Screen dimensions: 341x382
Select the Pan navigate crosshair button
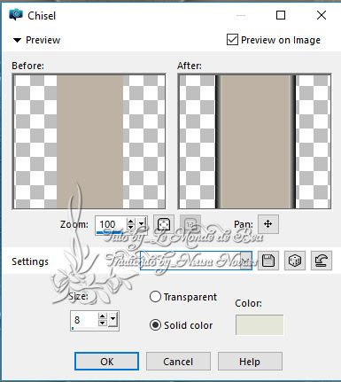(x=268, y=224)
